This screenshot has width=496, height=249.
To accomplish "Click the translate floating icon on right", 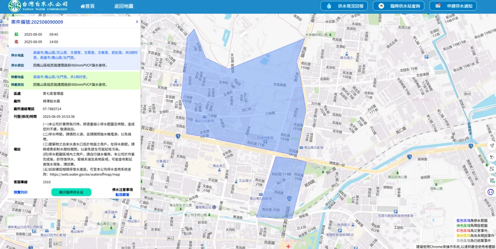I will (x=491, y=169).
